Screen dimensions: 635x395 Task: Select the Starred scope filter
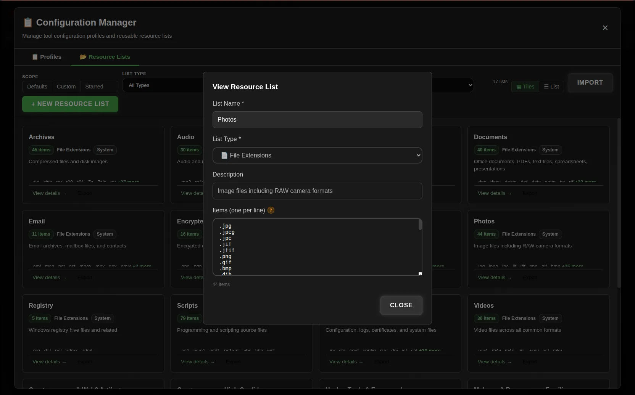pos(94,87)
